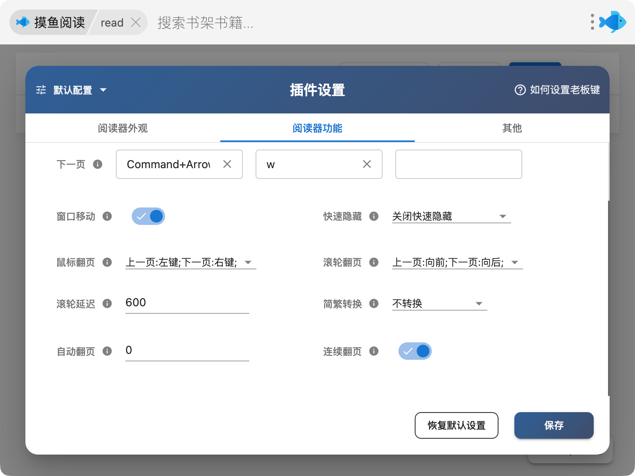The width and height of the screenshot is (635, 476).
Task: Click the 保存 button
Action: click(554, 425)
